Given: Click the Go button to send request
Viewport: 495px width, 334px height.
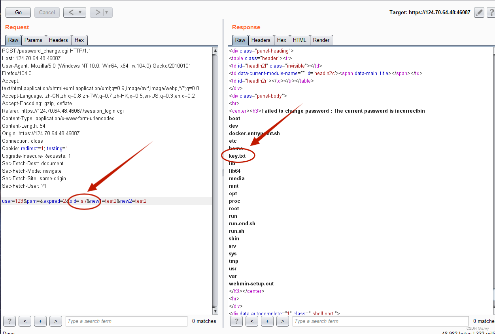Looking at the screenshot, I should [x=18, y=12].
